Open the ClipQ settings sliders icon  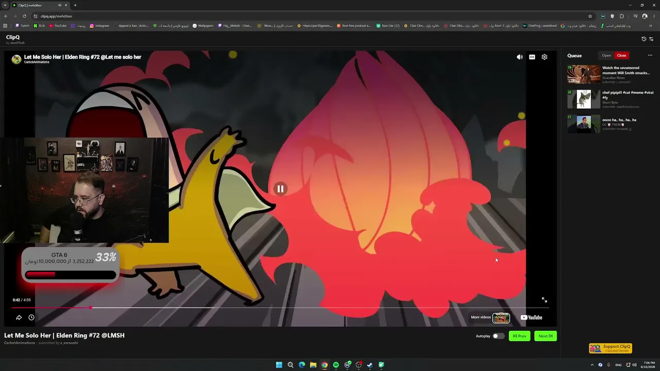coord(651,39)
